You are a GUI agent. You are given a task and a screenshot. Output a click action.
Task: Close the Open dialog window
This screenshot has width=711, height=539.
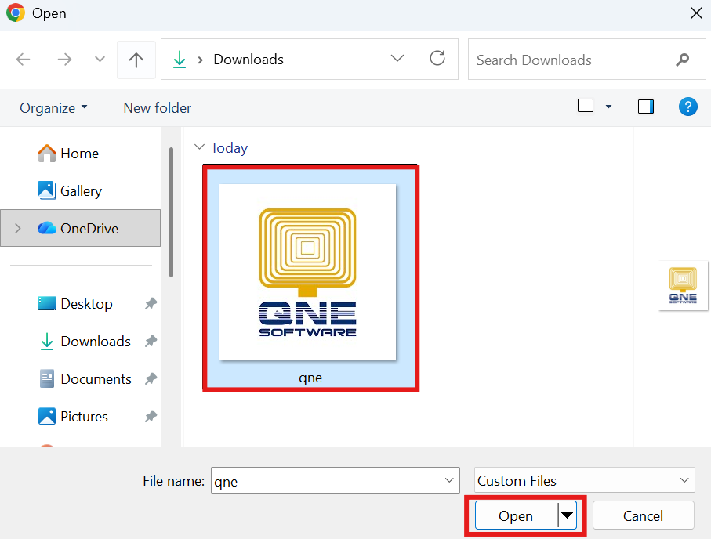click(x=696, y=13)
